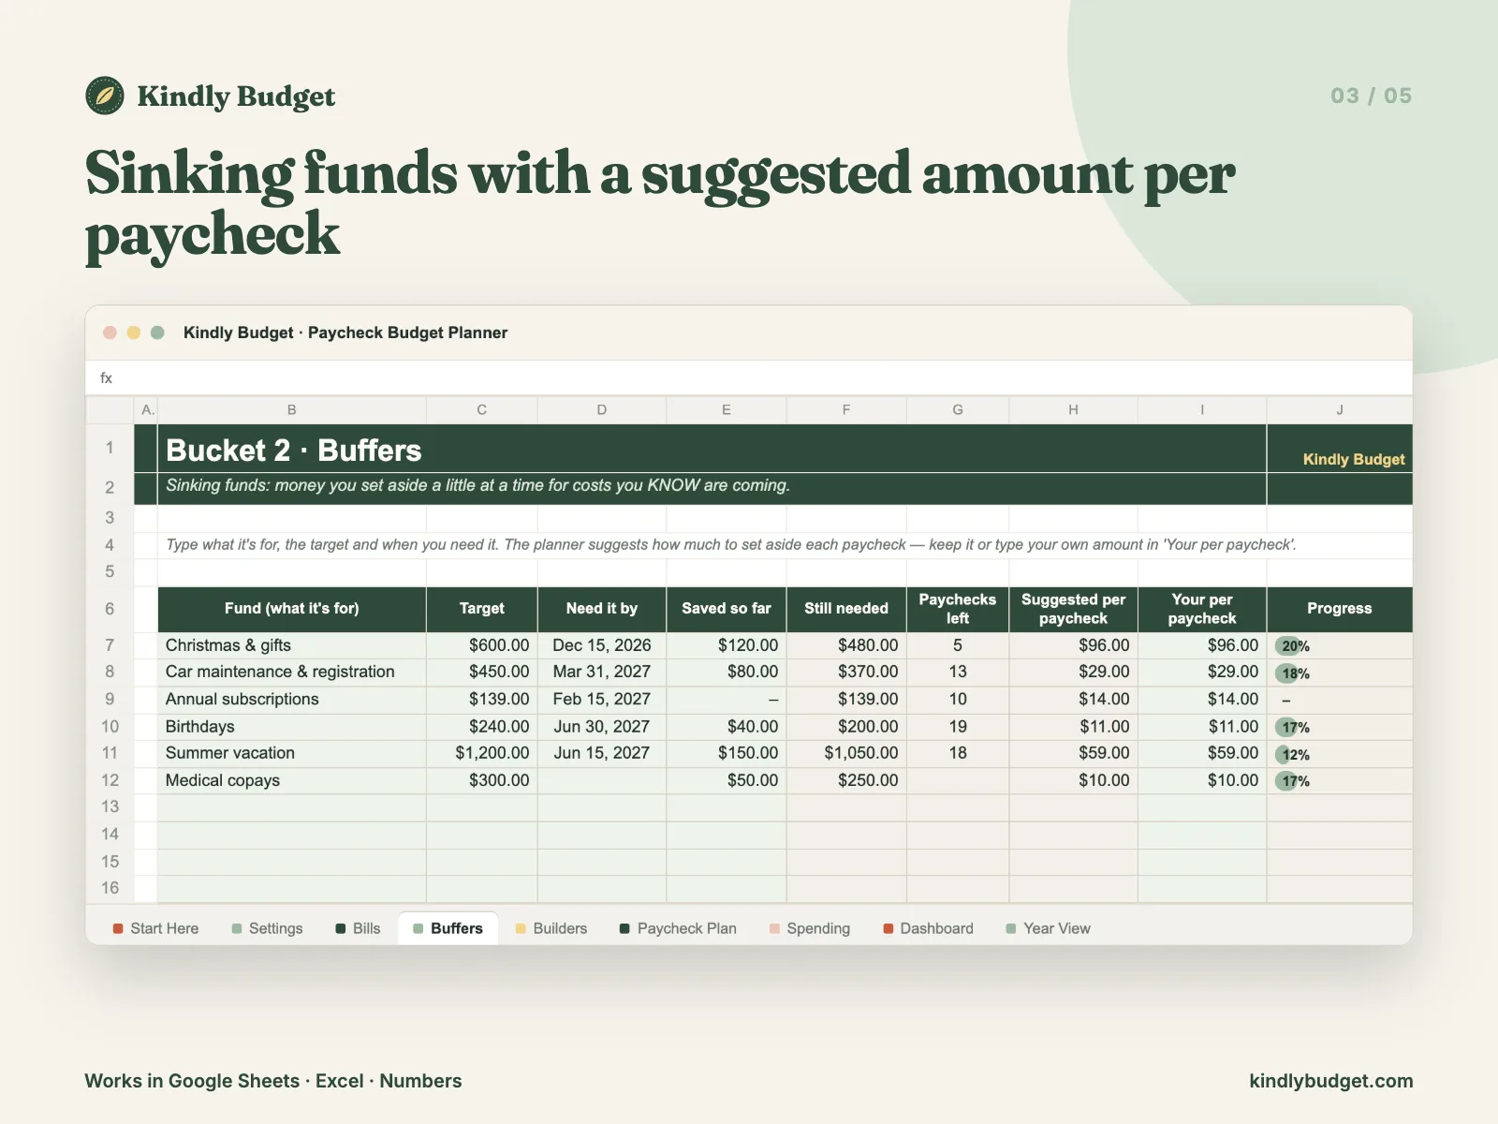Select column J header

1340,410
